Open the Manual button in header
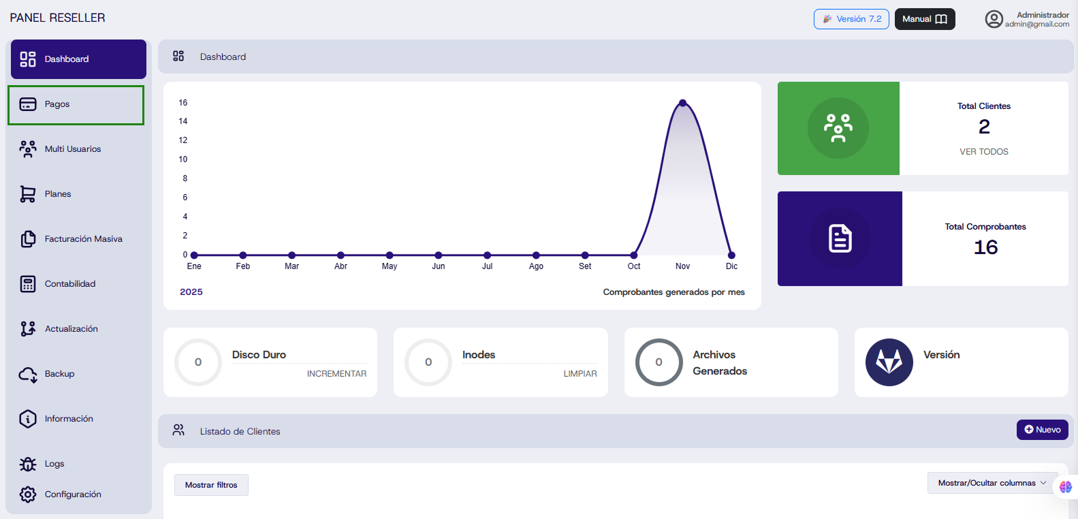This screenshot has height=519, width=1078. click(924, 19)
